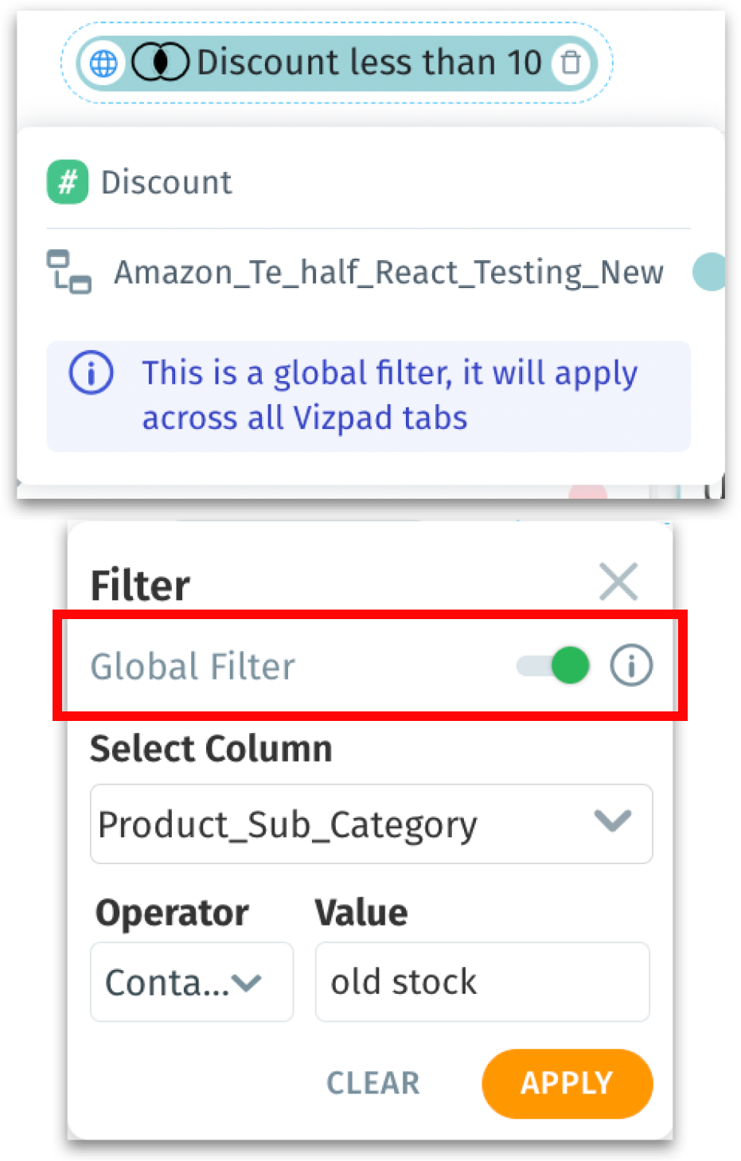The image size is (741, 1161).
Task: Click the chevron arrow in the Select Column box
Action: click(x=612, y=820)
